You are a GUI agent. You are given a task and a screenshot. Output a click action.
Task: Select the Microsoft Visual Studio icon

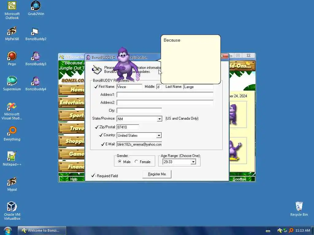pyautogui.click(x=12, y=111)
